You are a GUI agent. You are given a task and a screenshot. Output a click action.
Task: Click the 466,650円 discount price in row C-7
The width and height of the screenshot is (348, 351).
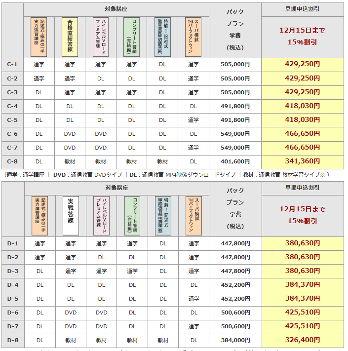[303, 148]
